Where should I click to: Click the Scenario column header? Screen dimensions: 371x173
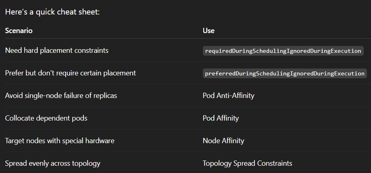pyautogui.click(x=19, y=31)
